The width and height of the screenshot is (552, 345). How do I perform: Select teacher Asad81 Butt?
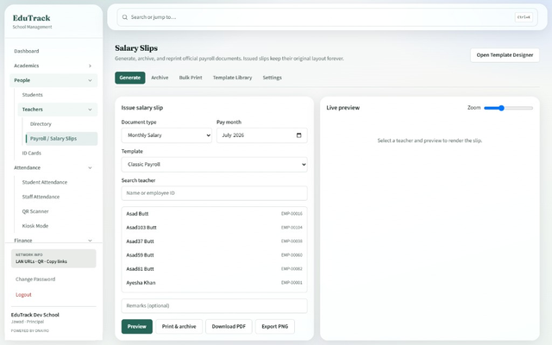coord(214,269)
